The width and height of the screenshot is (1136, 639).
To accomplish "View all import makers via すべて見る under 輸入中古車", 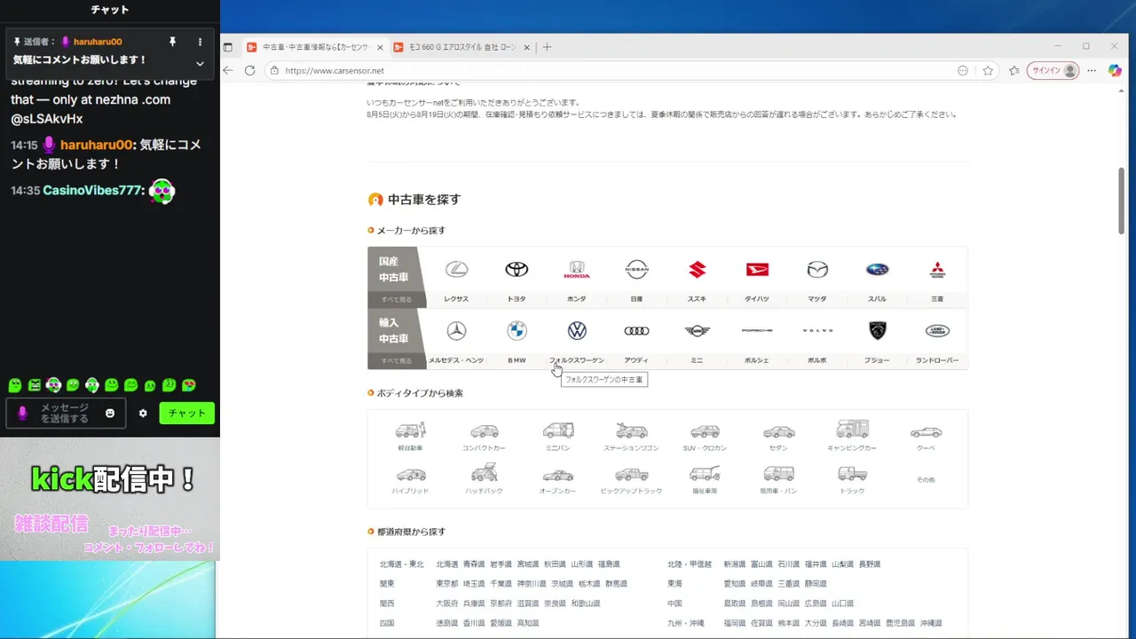I will (x=396, y=361).
